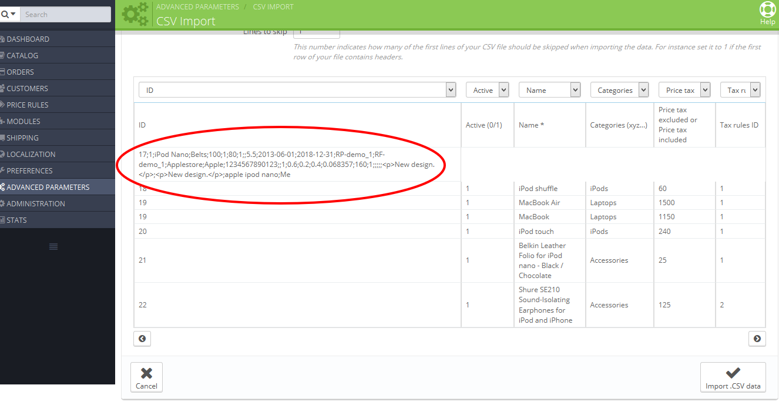Click the Help lifebuoy icon
The width and height of the screenshot is (779, 415).
767,9
